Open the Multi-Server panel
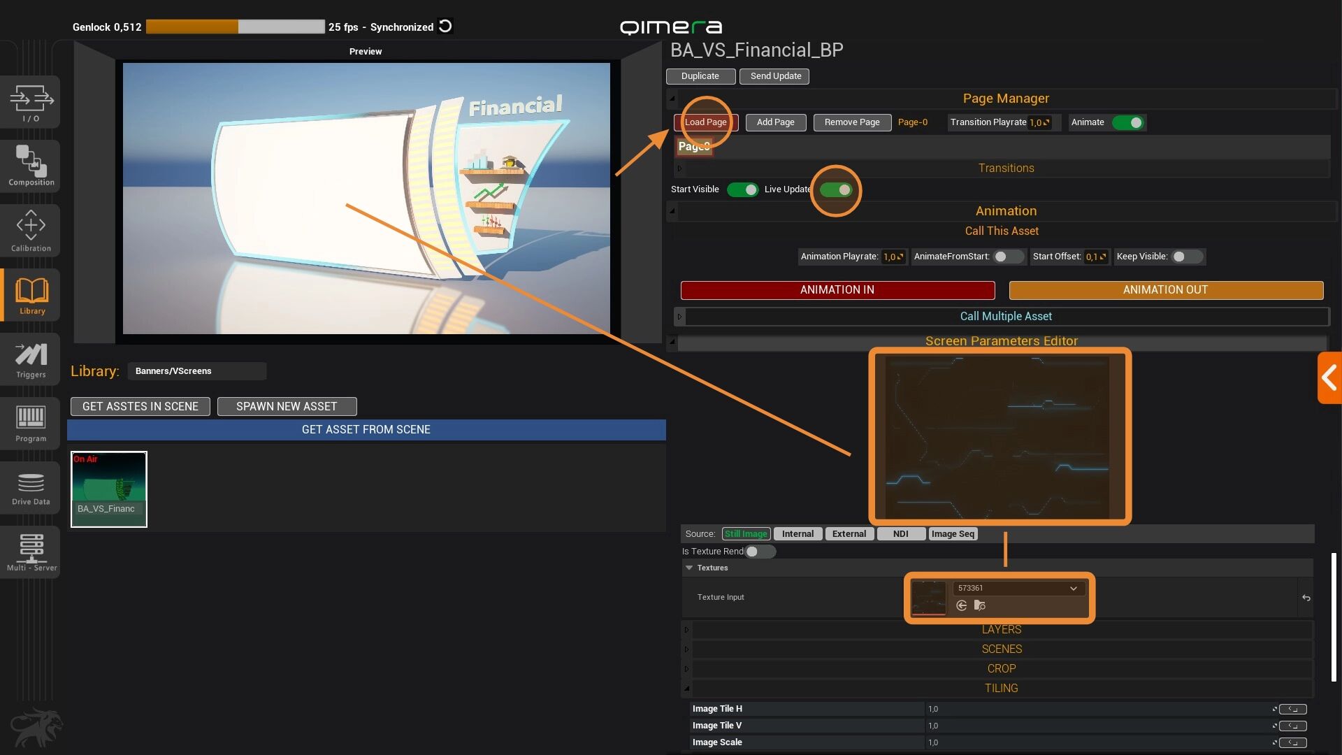The width and height of the screenshot is (1342, 755). [31, 552]
